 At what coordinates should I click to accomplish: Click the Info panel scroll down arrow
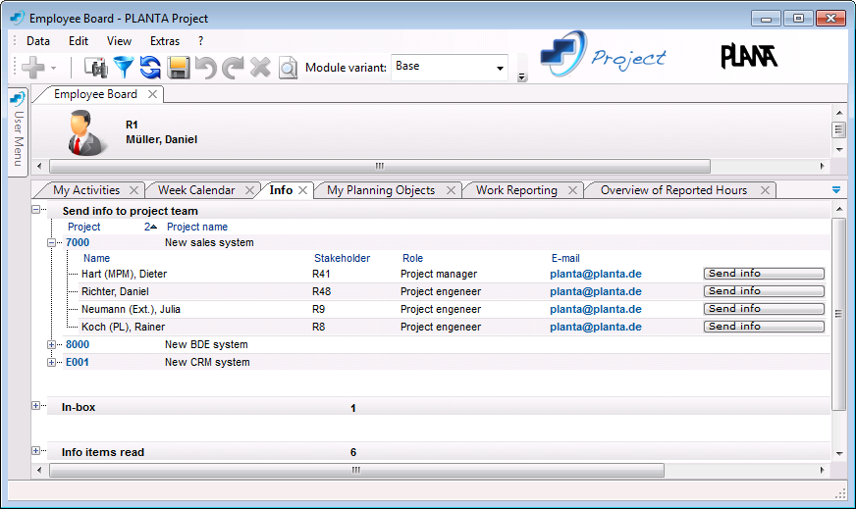839,454
